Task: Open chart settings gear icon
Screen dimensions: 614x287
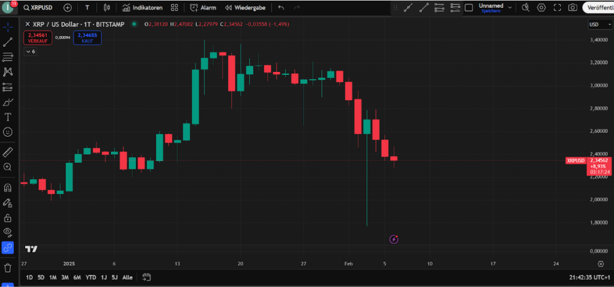Action: coord(541,7)
